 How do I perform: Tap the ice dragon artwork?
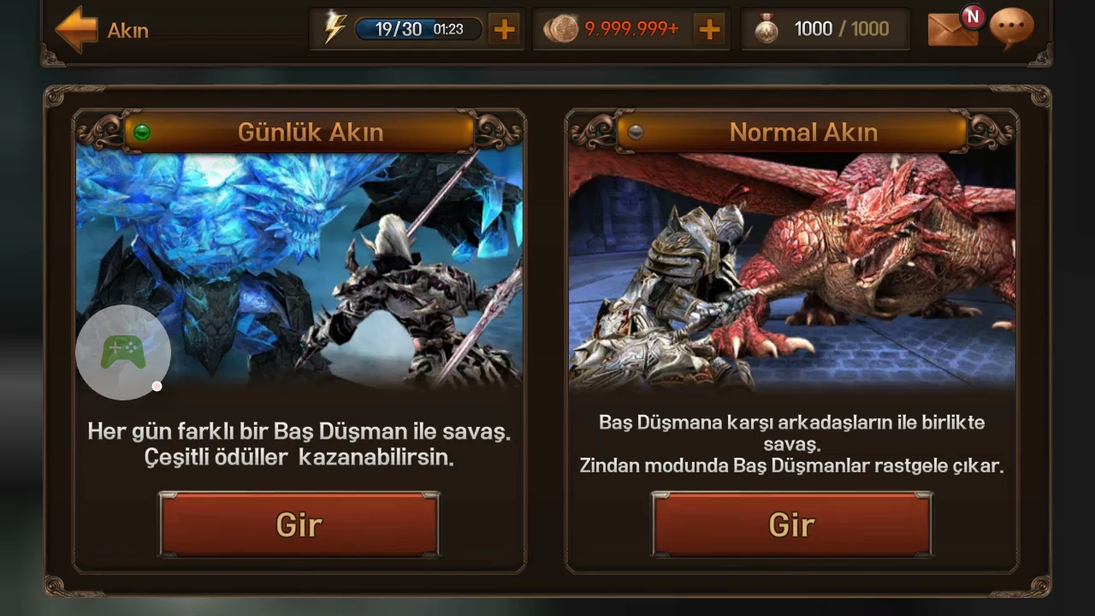pyautogui.click(x=299, y=270)
